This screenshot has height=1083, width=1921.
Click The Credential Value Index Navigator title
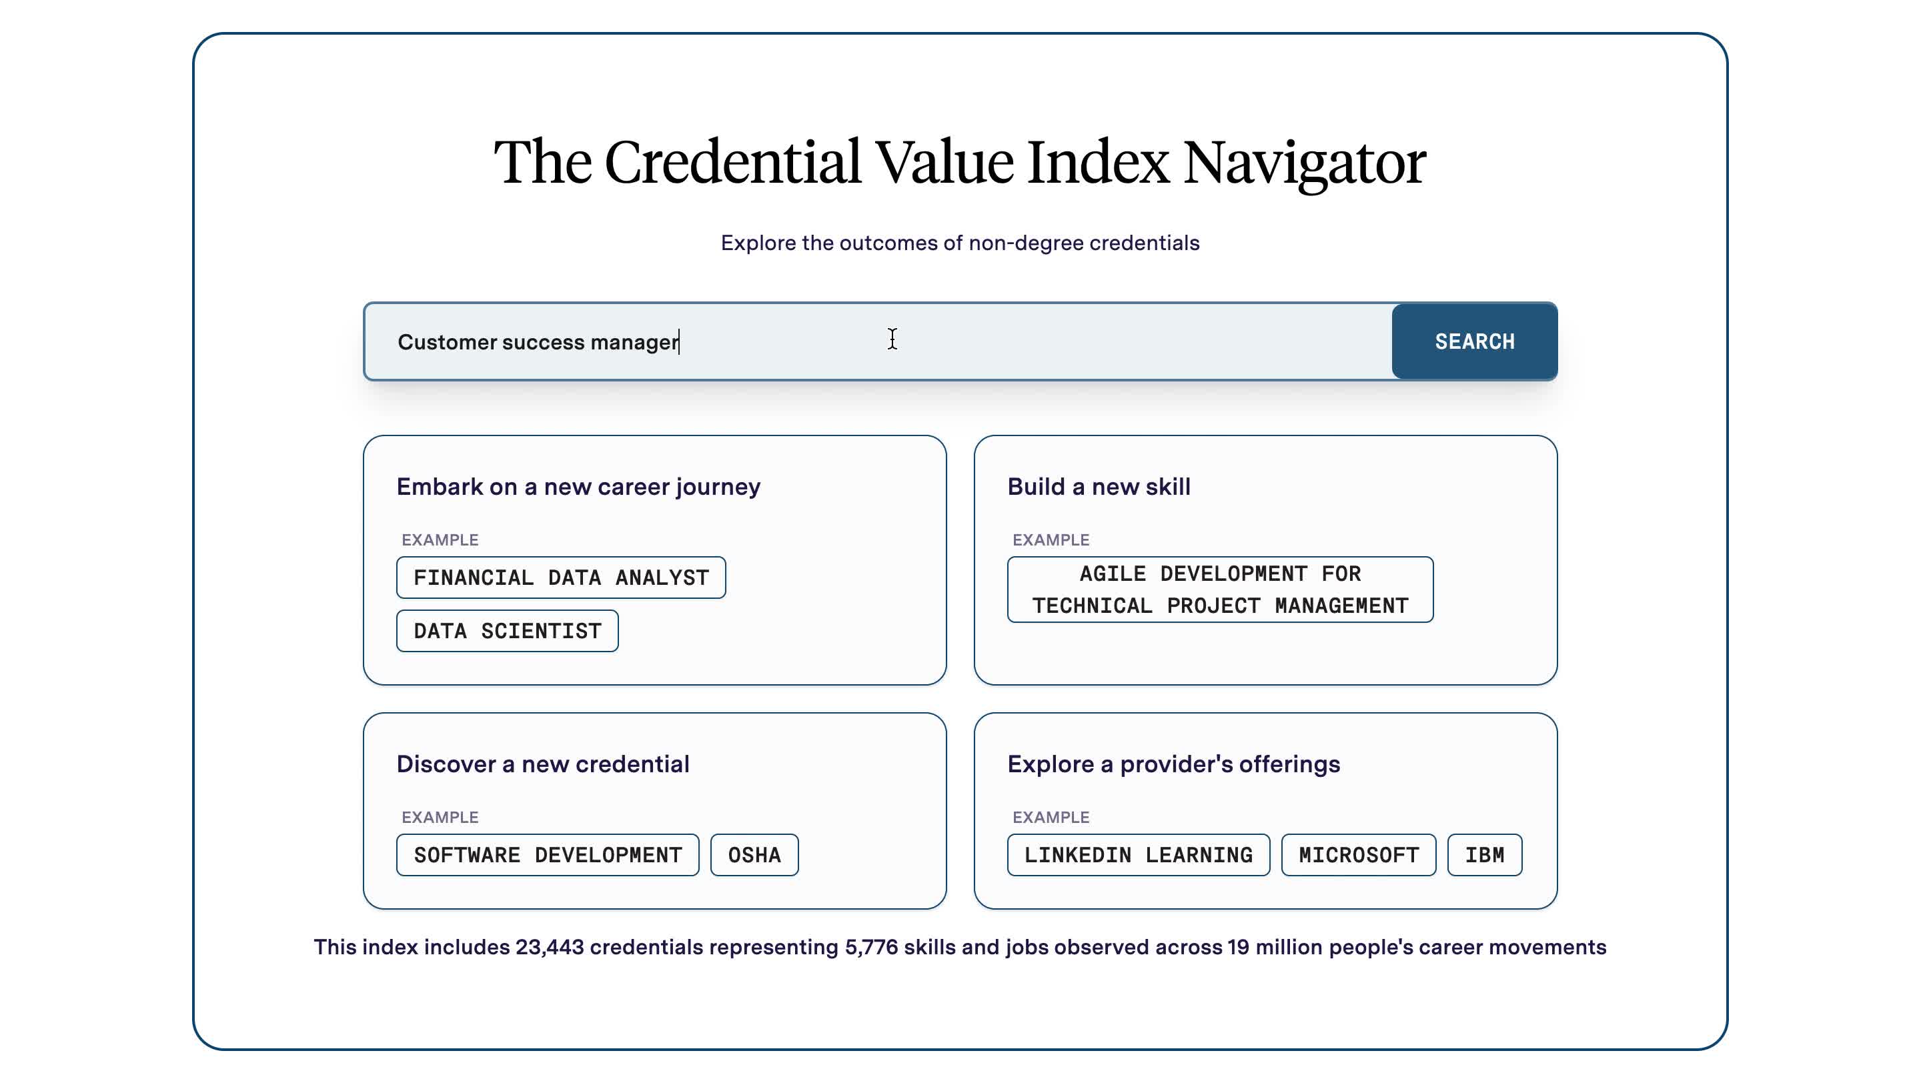[960, 163]
